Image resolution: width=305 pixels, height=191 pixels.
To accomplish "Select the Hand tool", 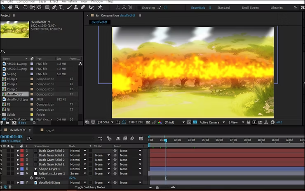I will [10, 7].
